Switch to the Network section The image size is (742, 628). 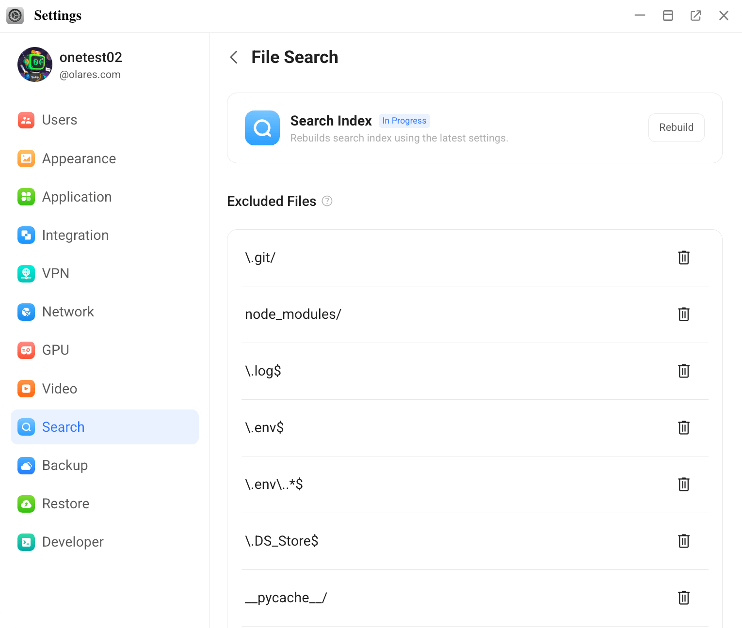68,312
